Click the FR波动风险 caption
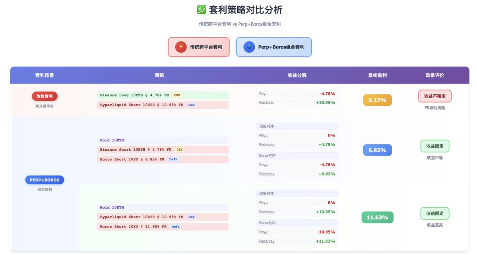Viewport: 477px width, 255px height. pyautogui.click(x=435, y=108)
